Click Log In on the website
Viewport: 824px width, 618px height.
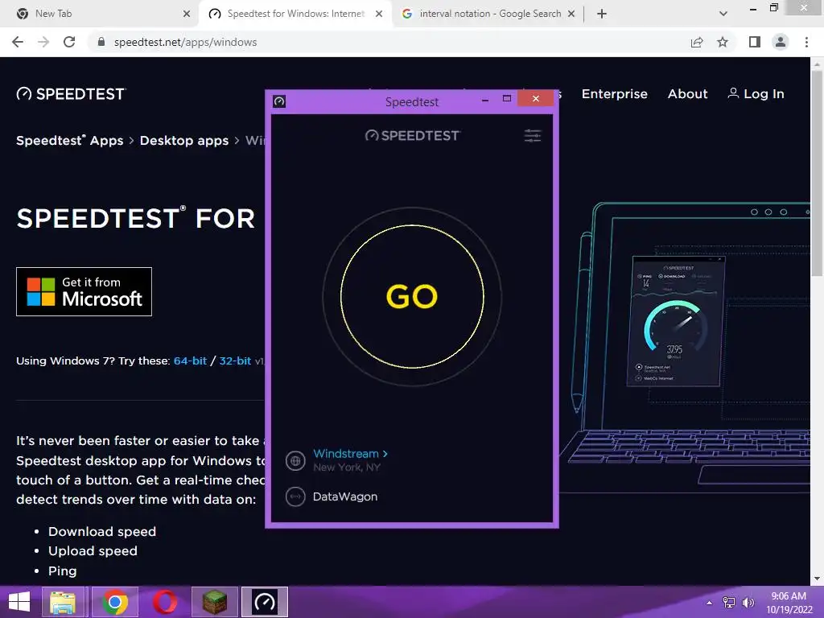coord(756,93)
